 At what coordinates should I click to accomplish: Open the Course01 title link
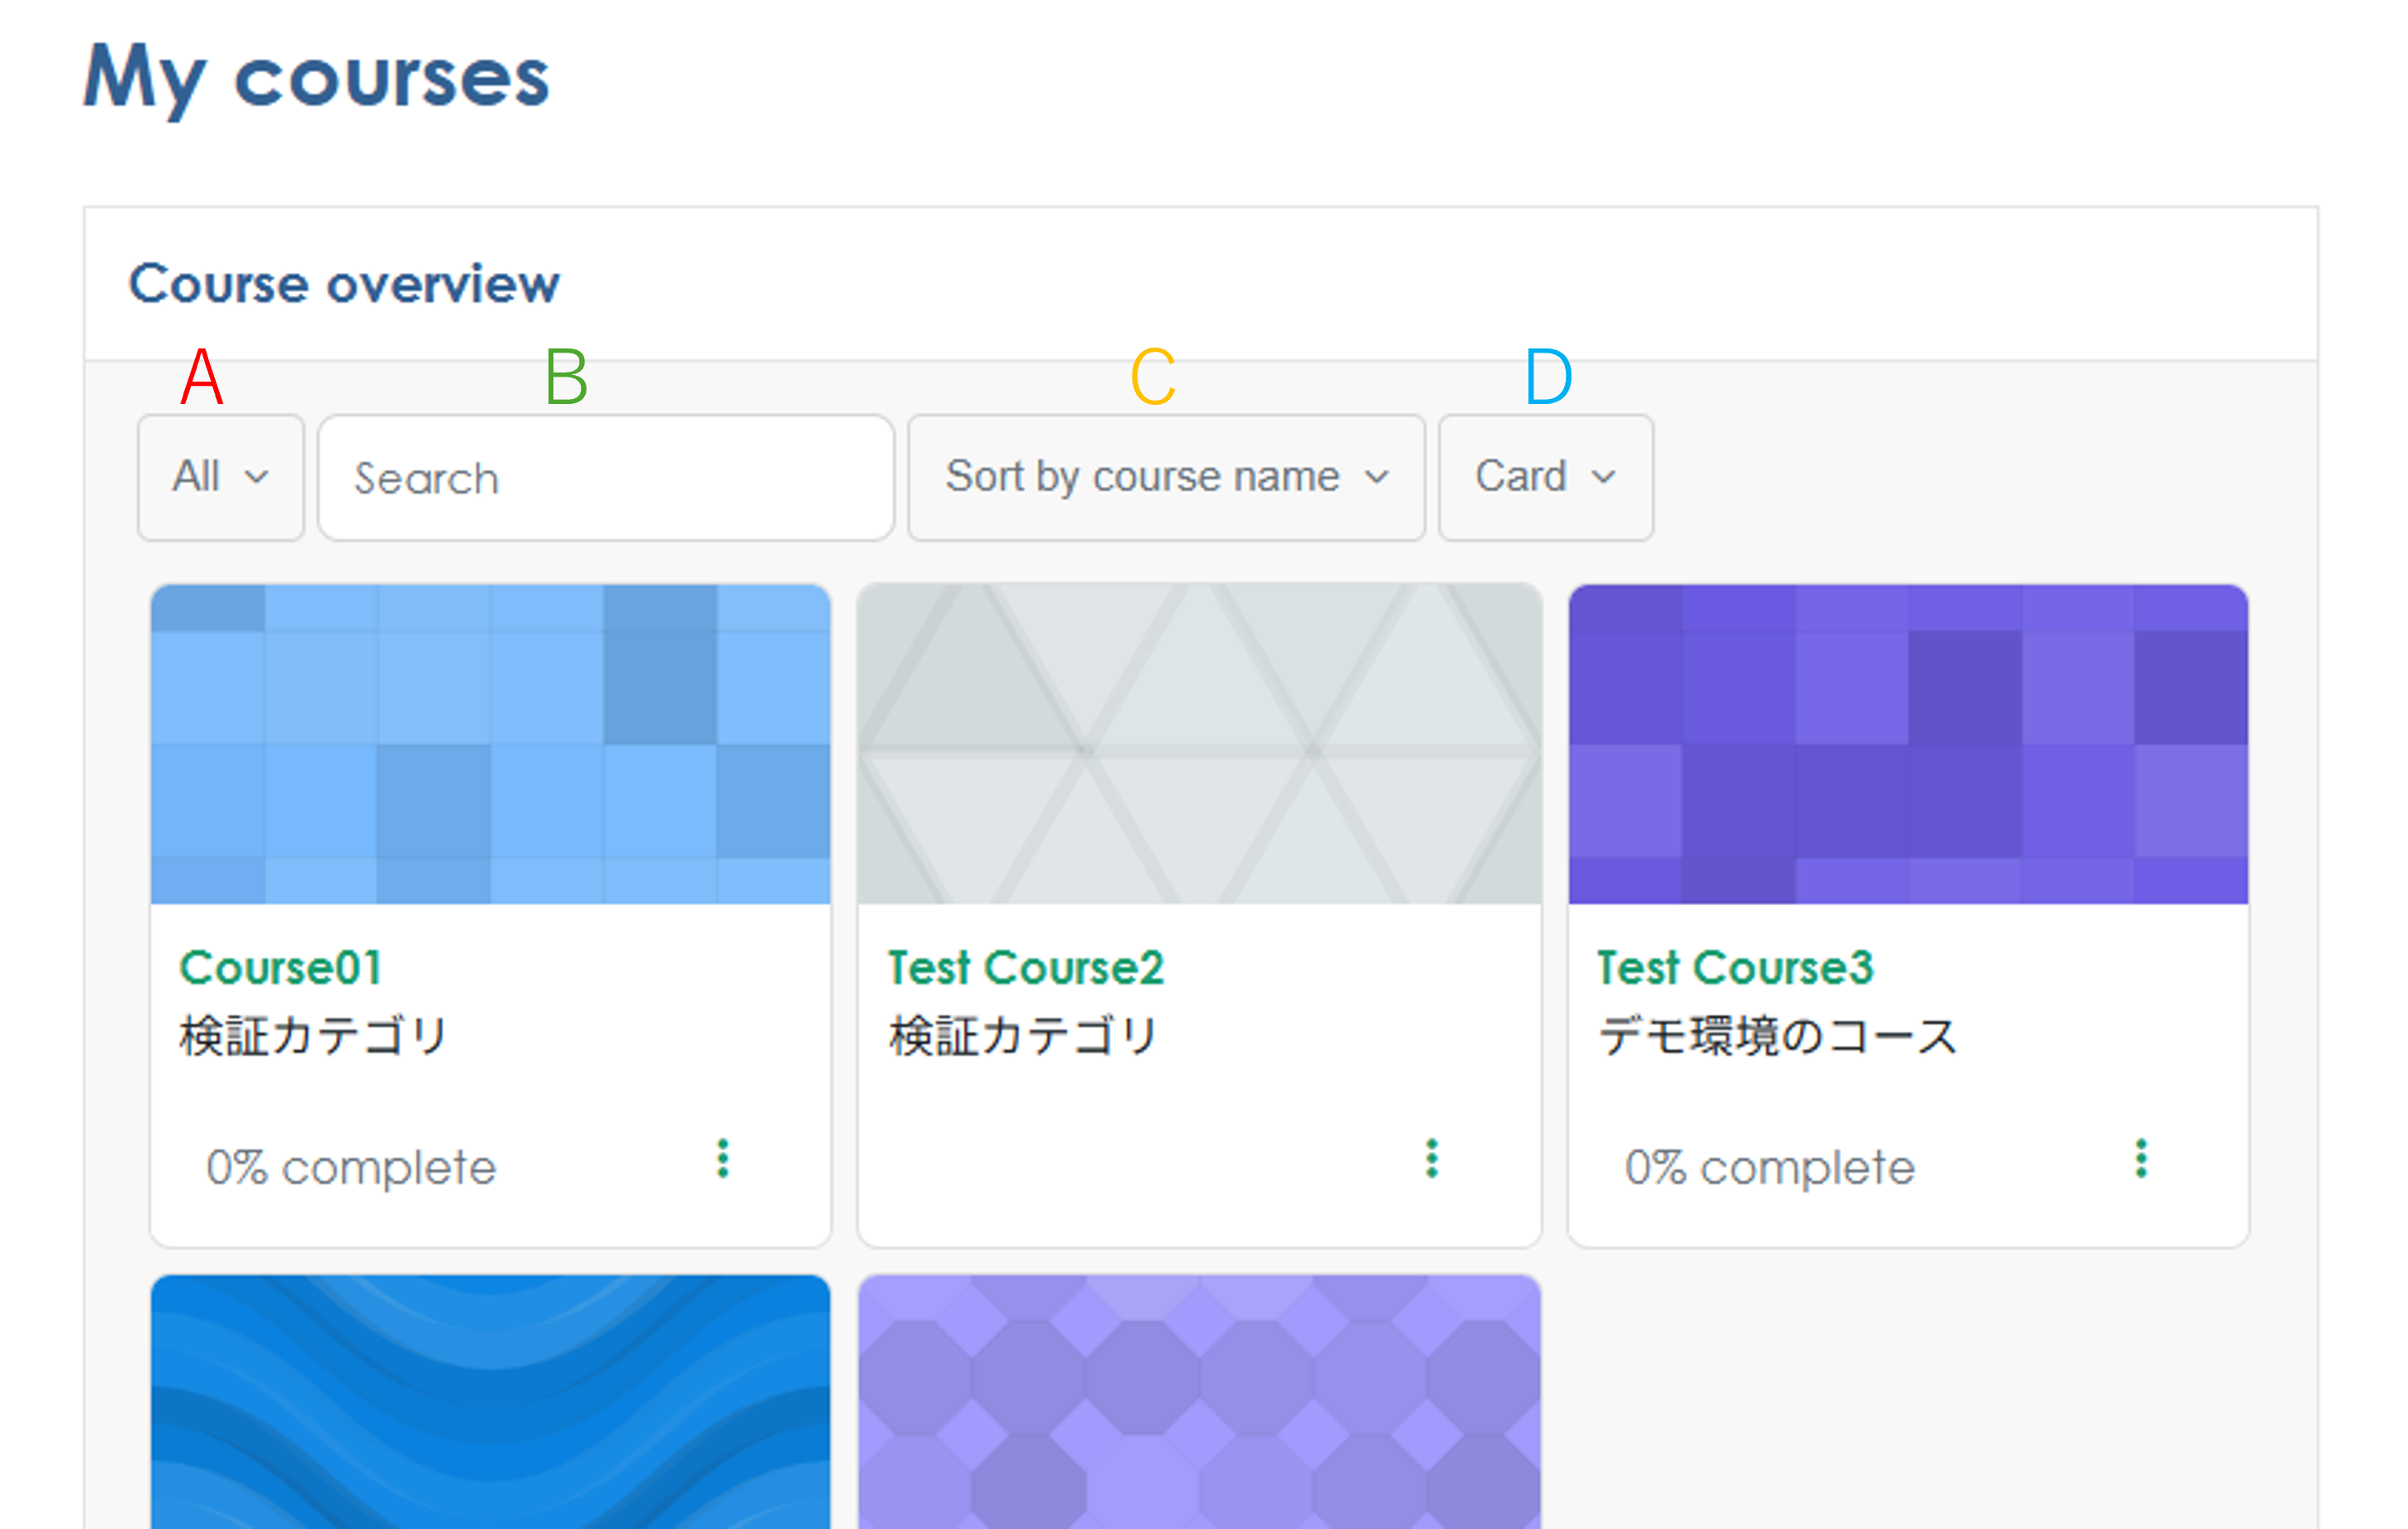click(x=281, y=967)
